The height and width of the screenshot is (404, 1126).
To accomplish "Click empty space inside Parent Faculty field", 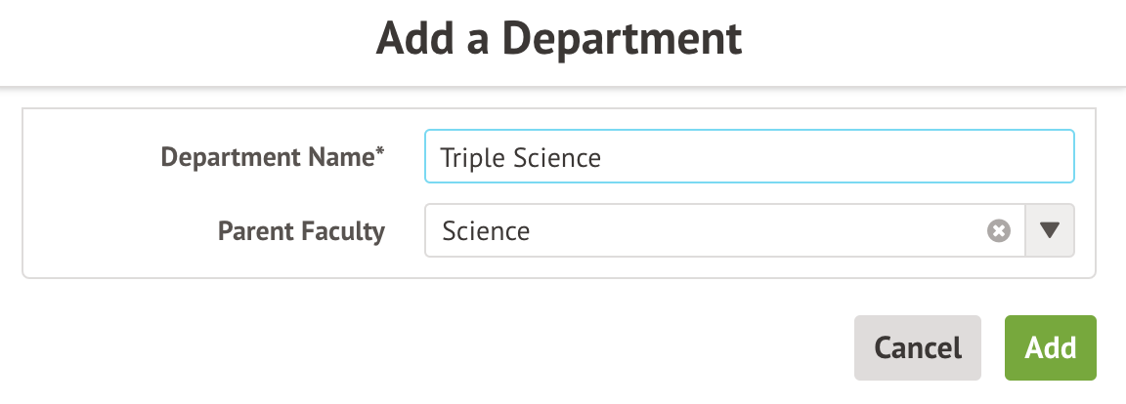I will pyautogui.click(x=762, y=231).
